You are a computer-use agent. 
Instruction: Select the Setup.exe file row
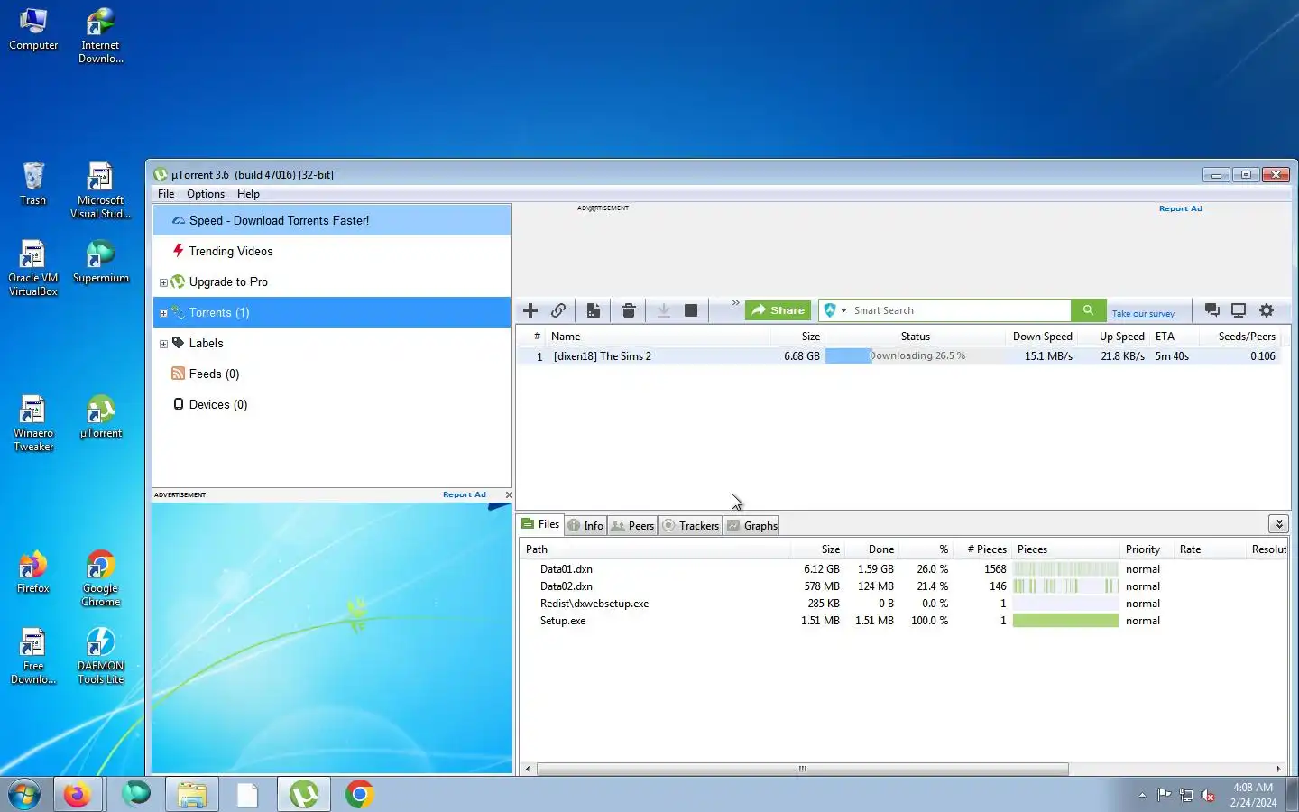point(902,621)
